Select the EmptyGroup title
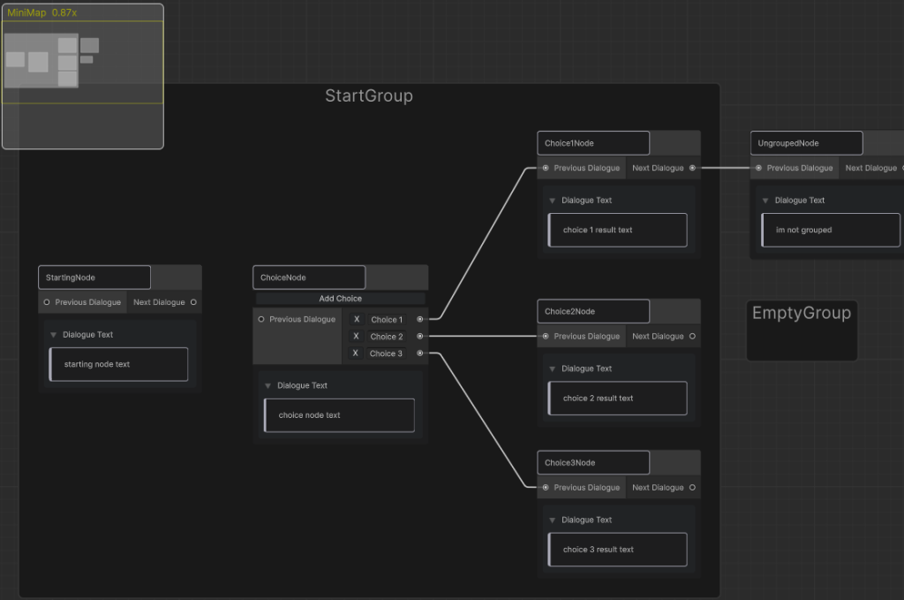 tap(801, 313)
